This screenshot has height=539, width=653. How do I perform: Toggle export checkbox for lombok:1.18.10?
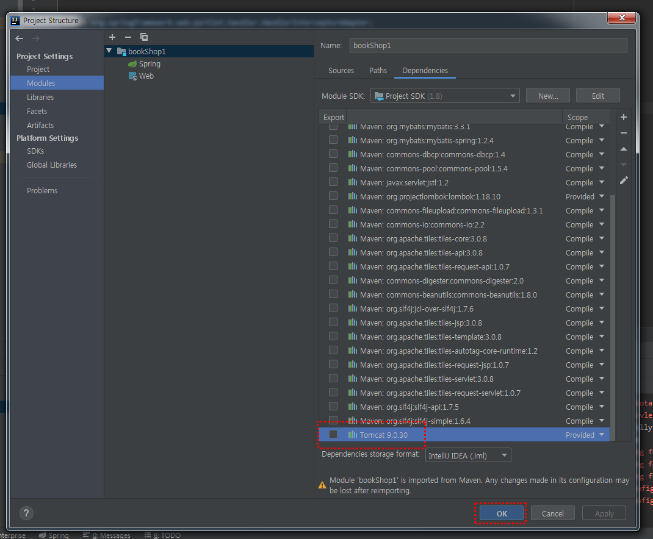point(333,196)
